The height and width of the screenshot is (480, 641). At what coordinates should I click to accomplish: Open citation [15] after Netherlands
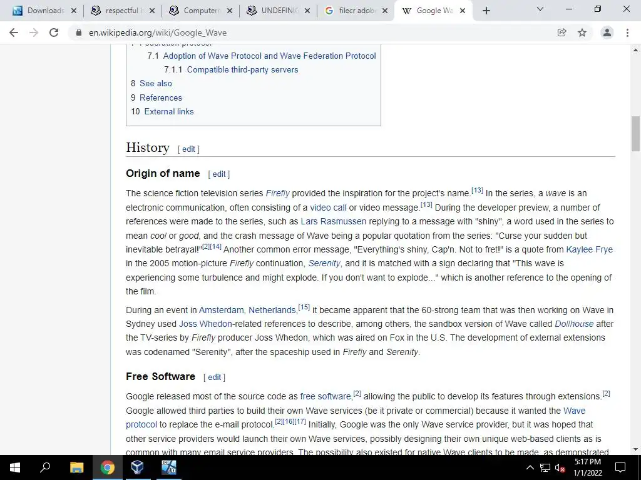(304, 307)
